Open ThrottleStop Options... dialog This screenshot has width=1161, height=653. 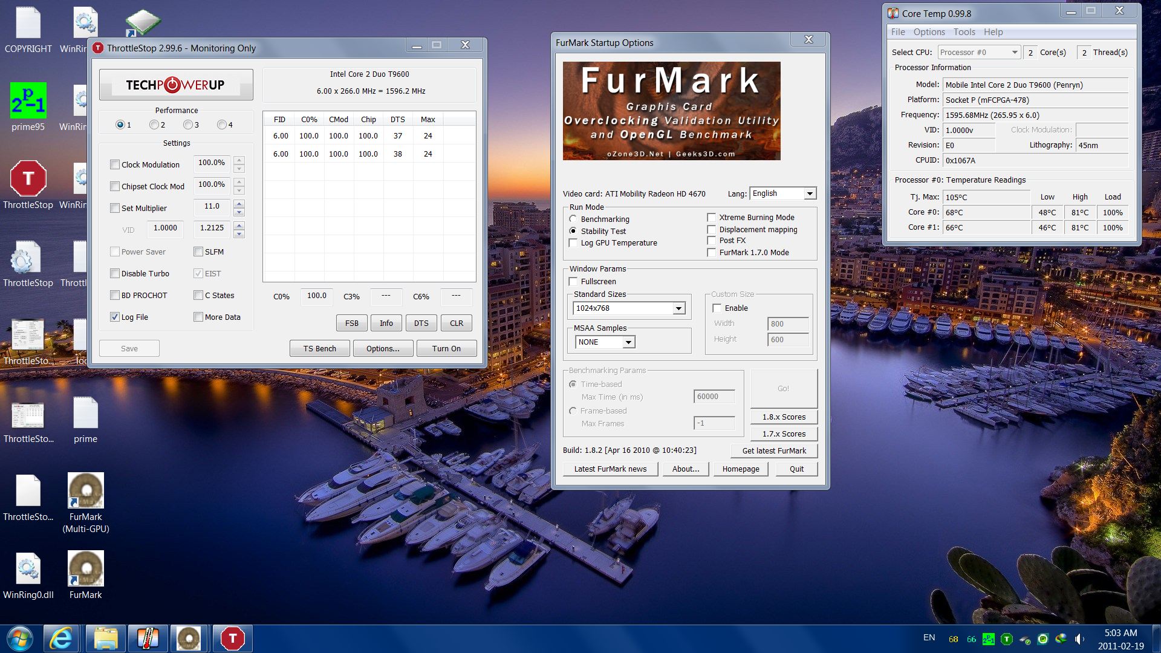[x=383, y=349]
